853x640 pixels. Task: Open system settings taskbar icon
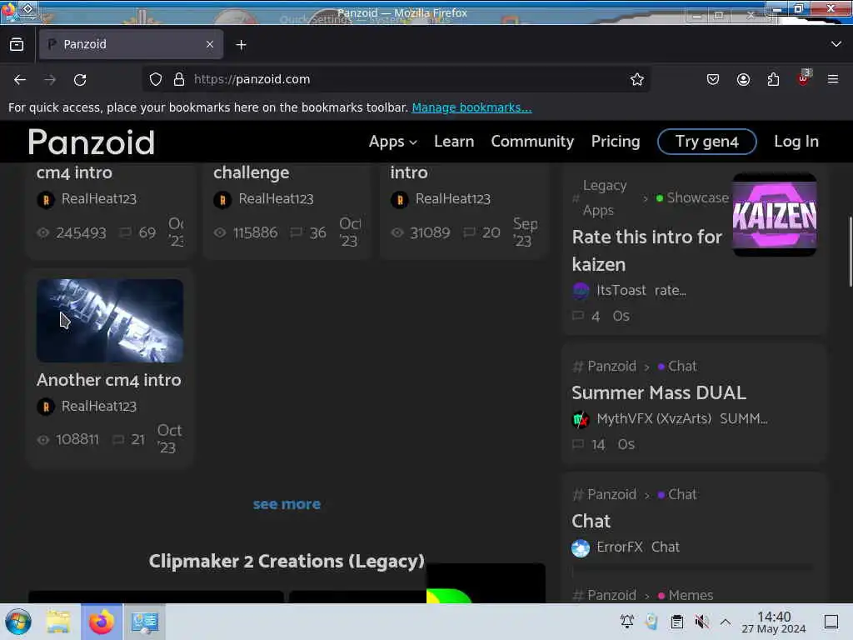(x=145, y=622)
